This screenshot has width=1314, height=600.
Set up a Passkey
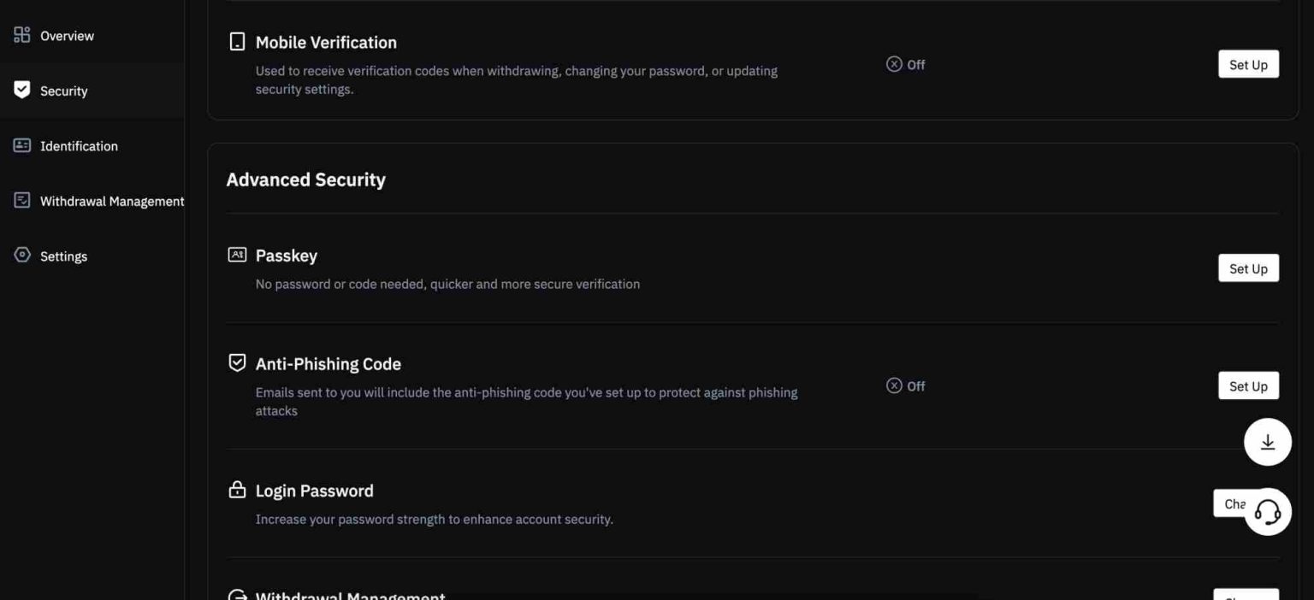click(1248, 268)
